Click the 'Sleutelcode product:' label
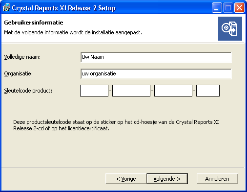247x192 pixels. [28, 91]
